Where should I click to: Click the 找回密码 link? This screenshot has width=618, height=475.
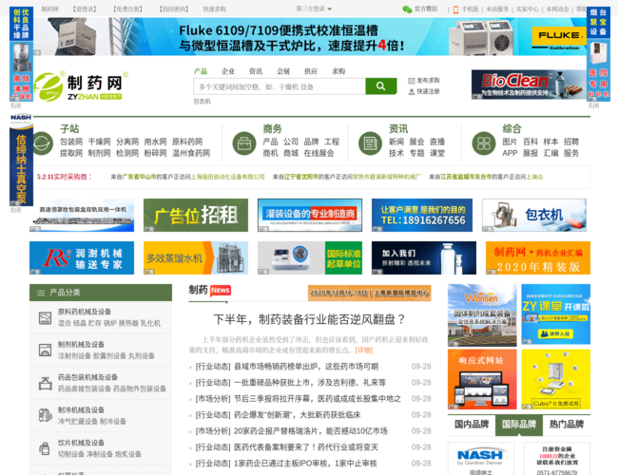174,9
